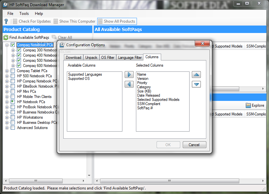269x194 pixels.
Task: Select Supported Languages in Available Columns
Action: [85, 74]
